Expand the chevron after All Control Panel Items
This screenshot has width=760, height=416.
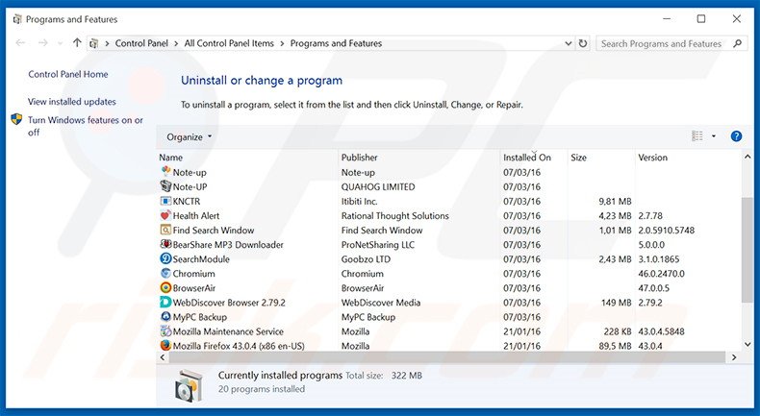coord(282,43)
